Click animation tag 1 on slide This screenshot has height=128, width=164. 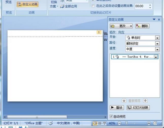click(99, 32)
